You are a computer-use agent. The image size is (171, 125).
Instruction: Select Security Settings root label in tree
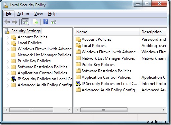26,31
